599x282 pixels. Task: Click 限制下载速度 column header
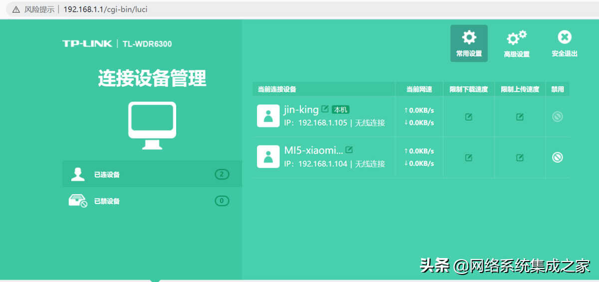click(468, 89)
